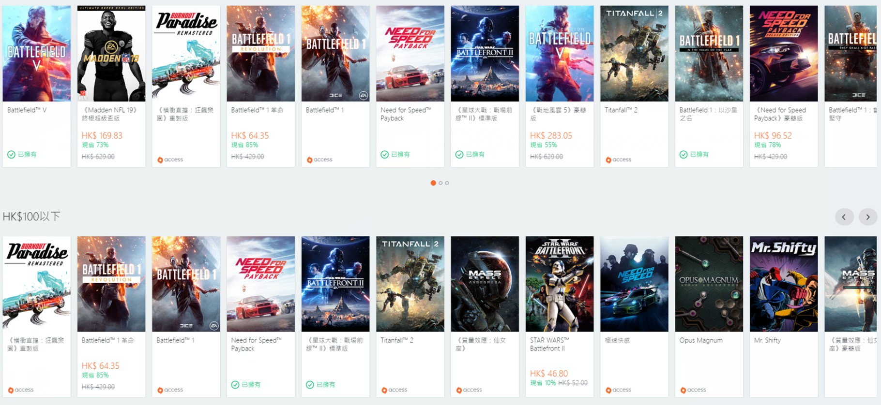881x405 pixels.
Task: Click the STAR WARS Battlefront II title
Action: [549, 344]
